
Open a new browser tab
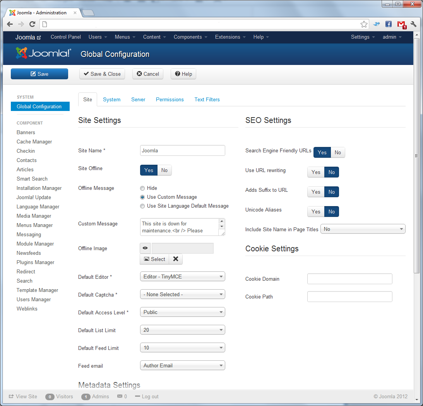[x=88, y=13]
